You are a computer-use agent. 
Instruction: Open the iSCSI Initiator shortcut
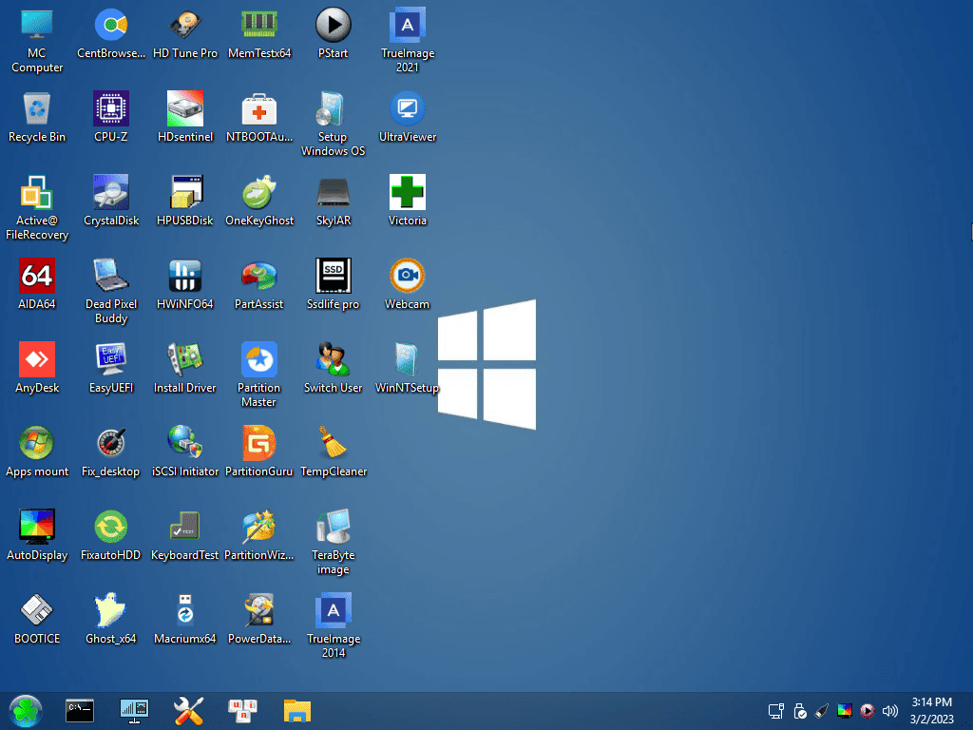click(185, 443)
